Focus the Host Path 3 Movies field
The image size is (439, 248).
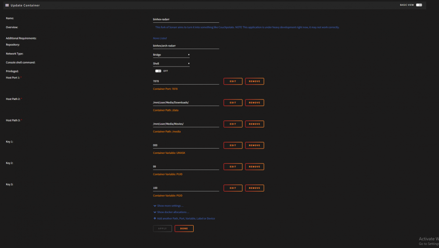pos(186,124)
